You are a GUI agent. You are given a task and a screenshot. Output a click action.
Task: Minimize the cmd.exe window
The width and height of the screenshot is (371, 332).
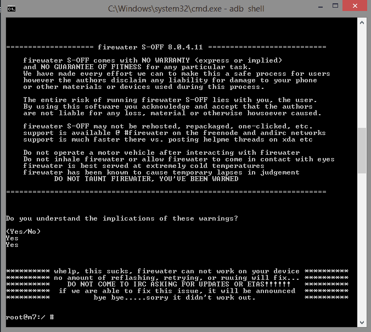point(321,7)
